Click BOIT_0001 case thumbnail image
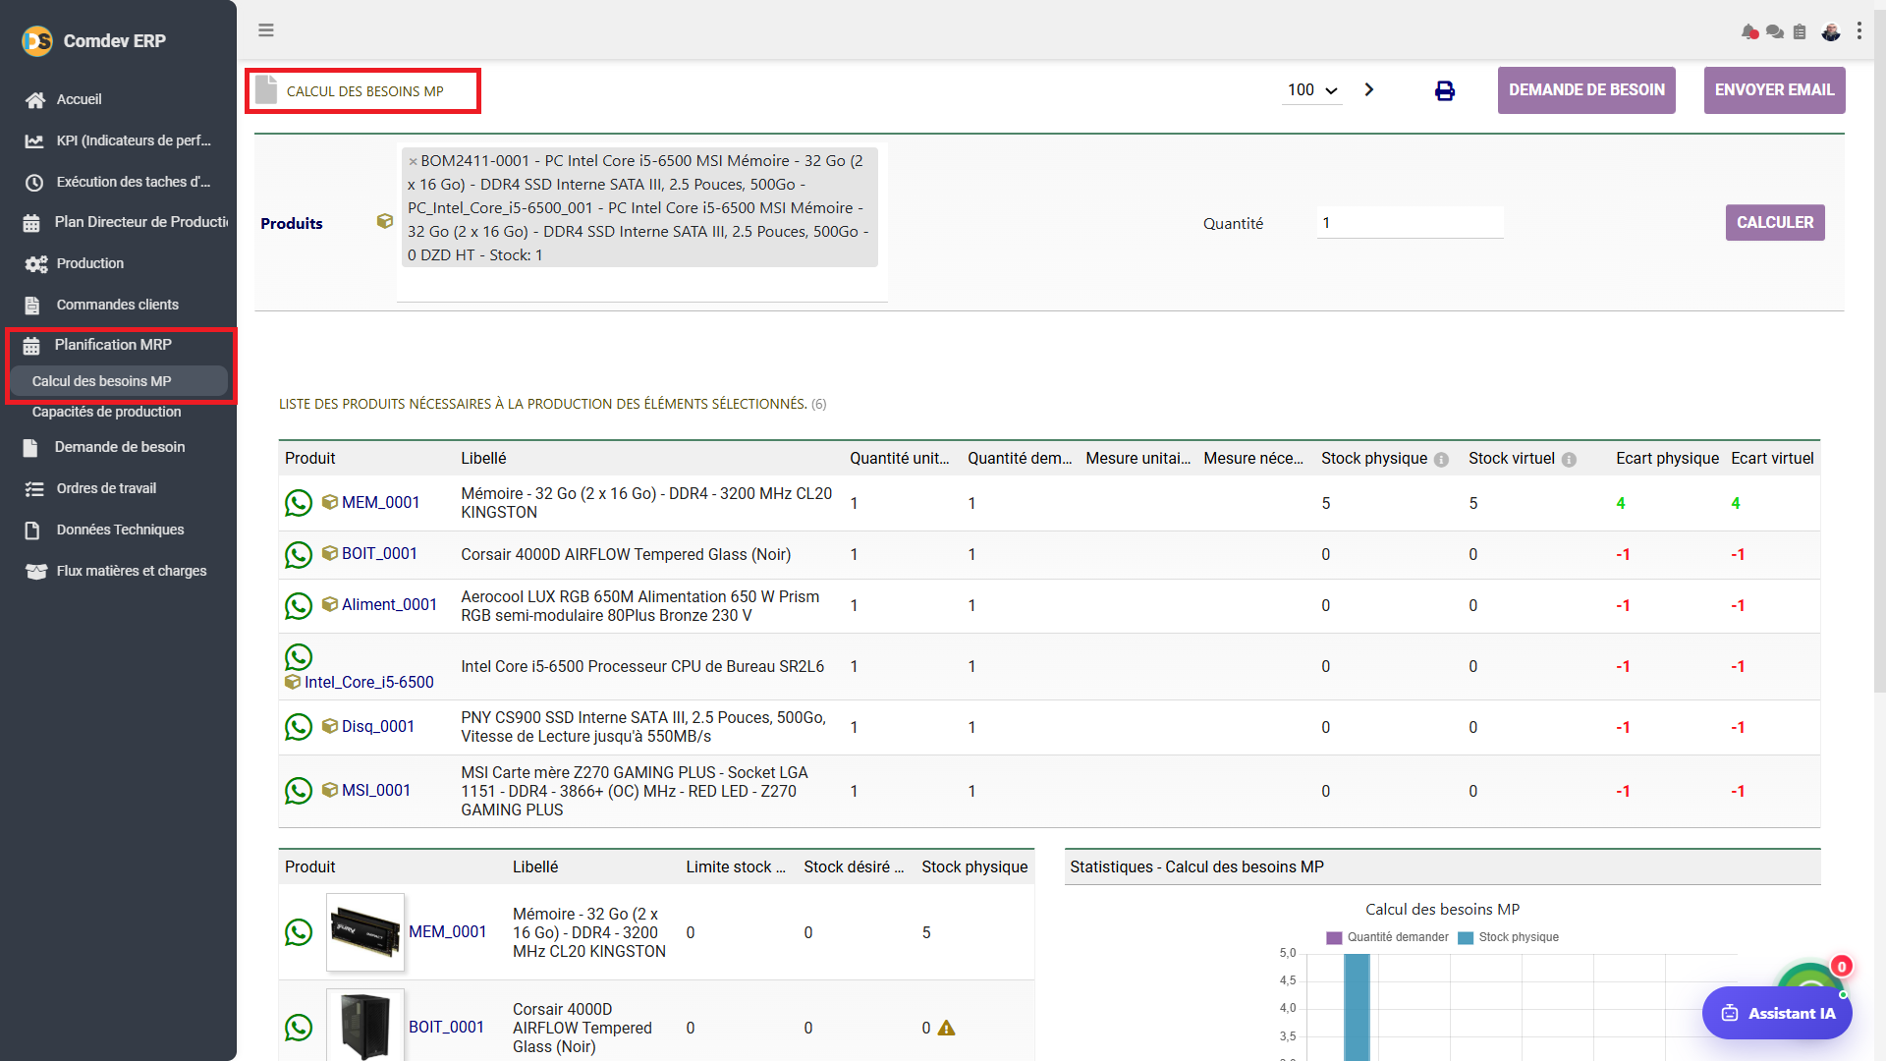 click(365, 1026)
